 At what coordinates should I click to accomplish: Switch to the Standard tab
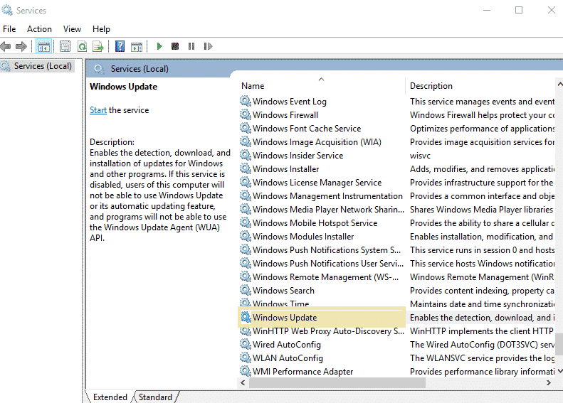(x=155, y=397)
